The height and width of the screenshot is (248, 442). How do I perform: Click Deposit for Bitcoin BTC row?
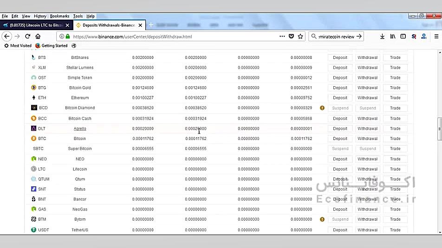click(340, 139)
